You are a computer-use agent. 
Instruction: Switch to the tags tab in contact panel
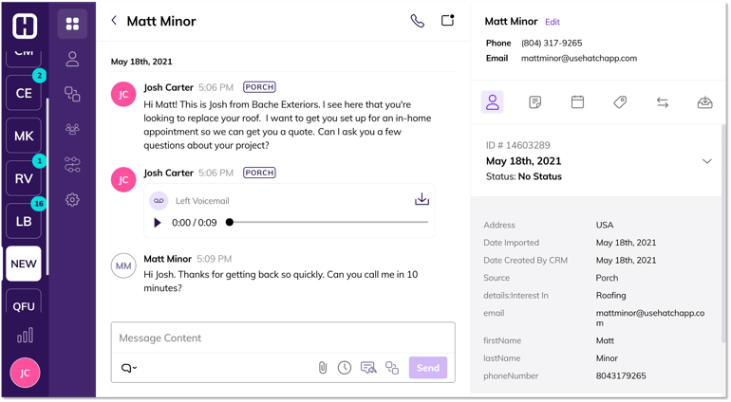620,102
